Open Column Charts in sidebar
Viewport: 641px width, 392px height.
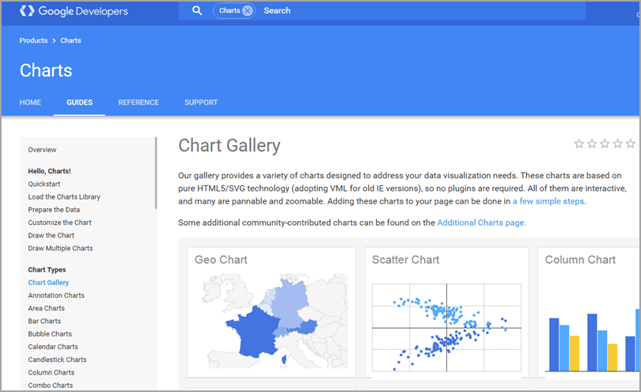(x=51, y=372)
